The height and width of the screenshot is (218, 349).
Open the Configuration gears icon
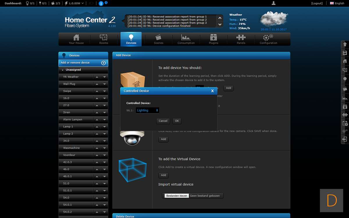268,39
